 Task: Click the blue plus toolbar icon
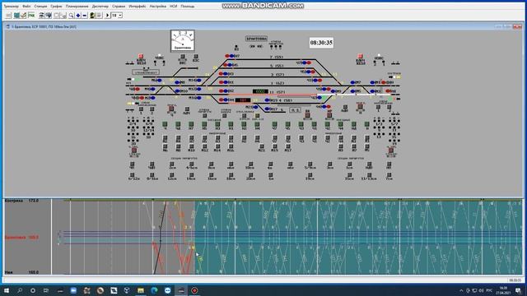click(78, 16)
